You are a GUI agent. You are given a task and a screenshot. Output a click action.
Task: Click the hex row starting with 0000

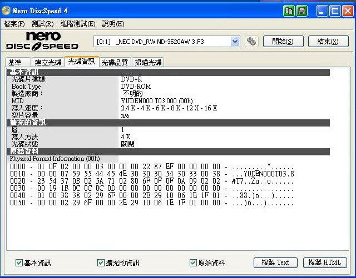[152, 167]
